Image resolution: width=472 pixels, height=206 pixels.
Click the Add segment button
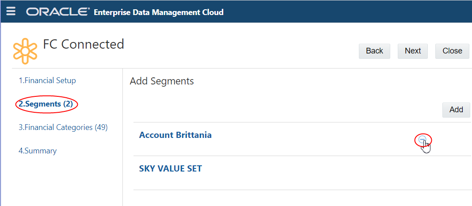(x=456, y=110)
